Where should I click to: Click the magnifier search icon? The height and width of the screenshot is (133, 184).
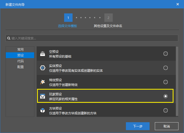9,38
